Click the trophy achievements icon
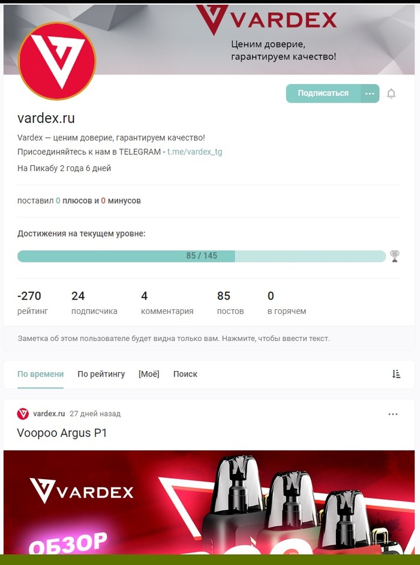The image size is (420, 565). coord(394,256)
